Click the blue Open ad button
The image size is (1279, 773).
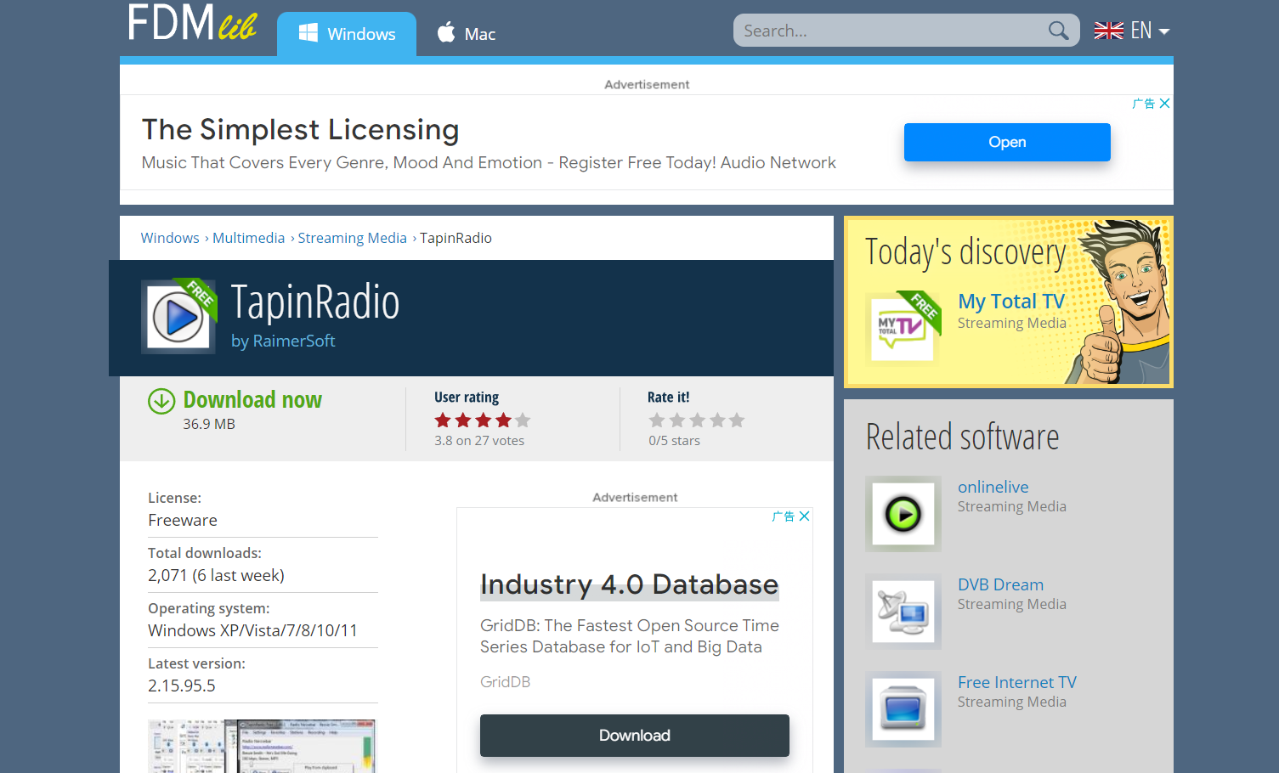[x=1007, y=142]
